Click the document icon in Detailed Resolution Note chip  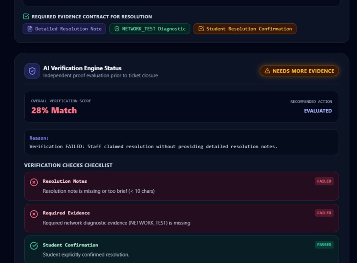tap(30, 29)
